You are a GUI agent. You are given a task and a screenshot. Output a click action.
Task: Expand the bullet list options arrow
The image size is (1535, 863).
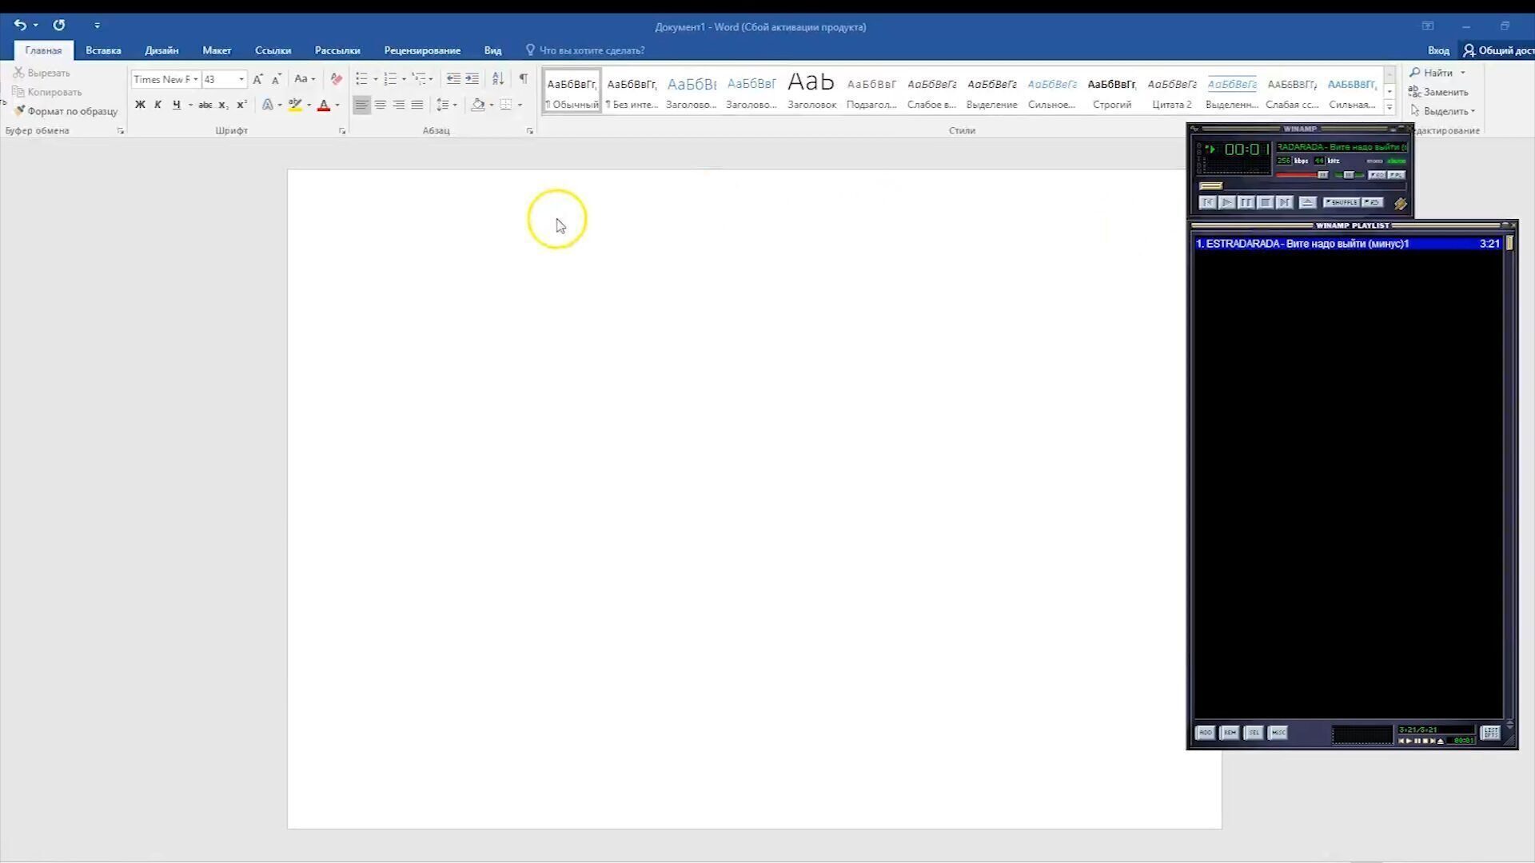[376, 79]
